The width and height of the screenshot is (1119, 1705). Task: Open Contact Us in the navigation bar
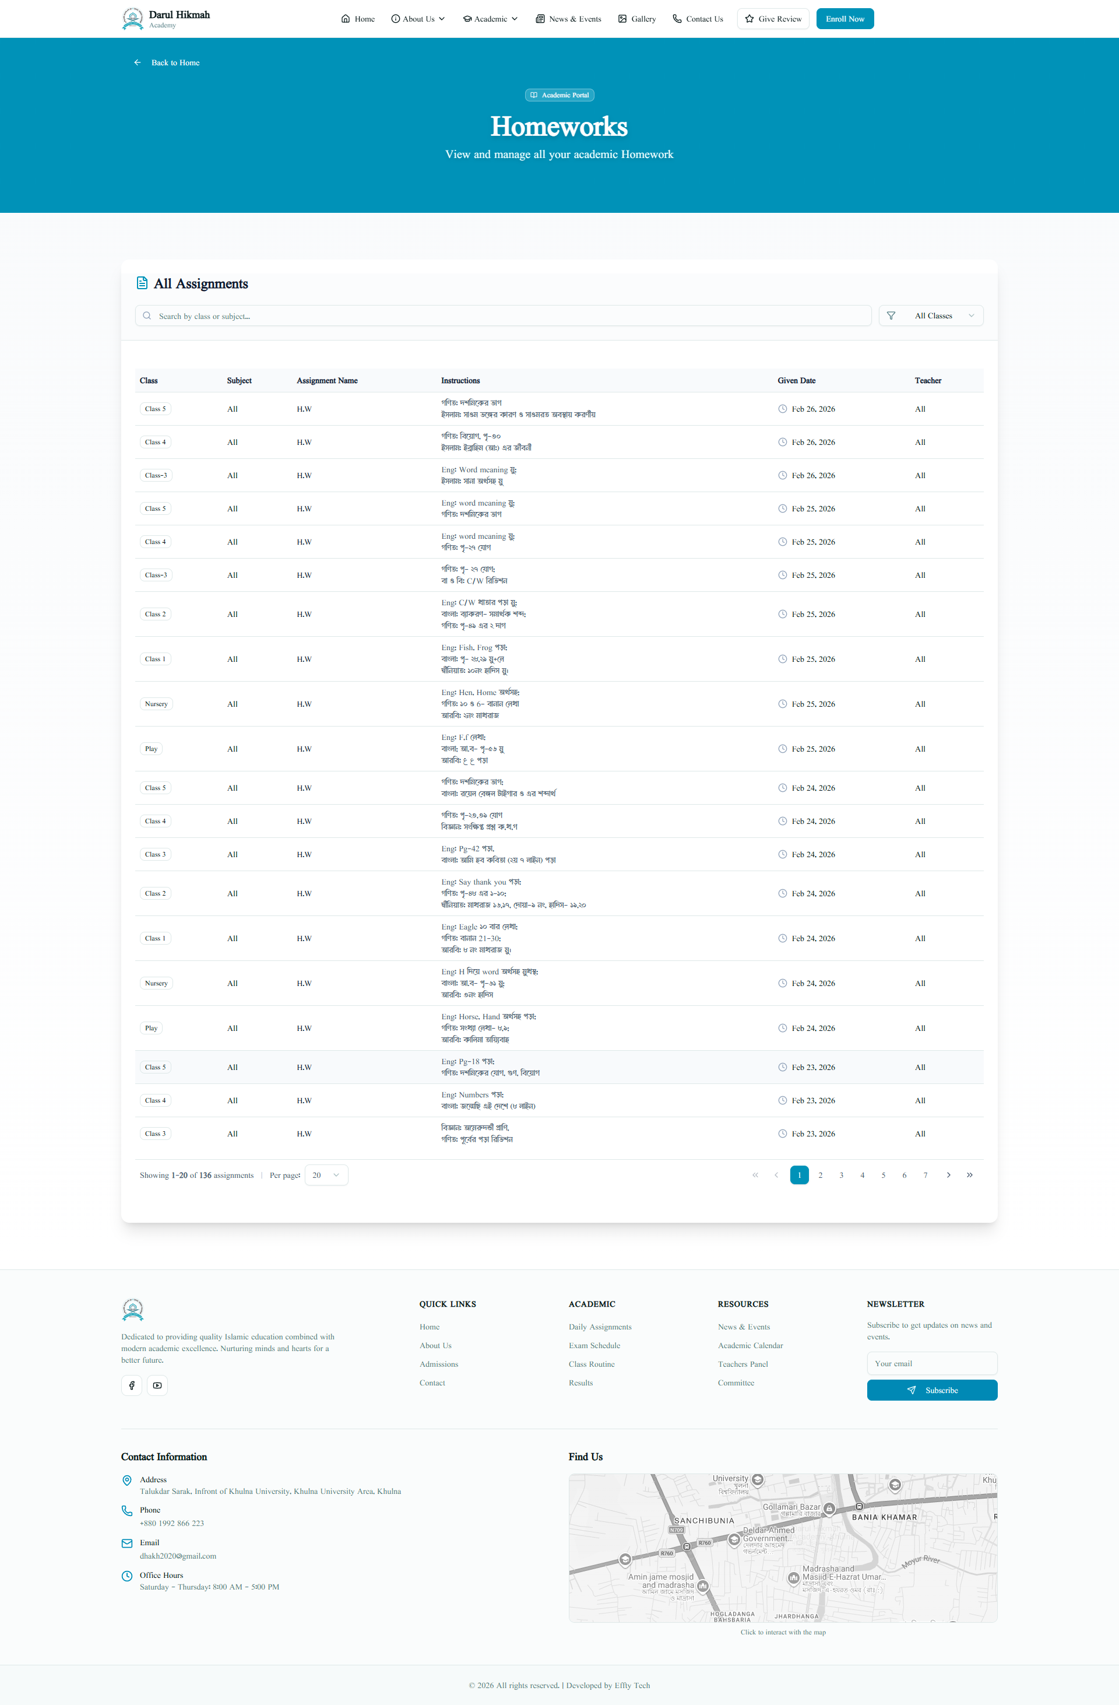click(697, 19)
